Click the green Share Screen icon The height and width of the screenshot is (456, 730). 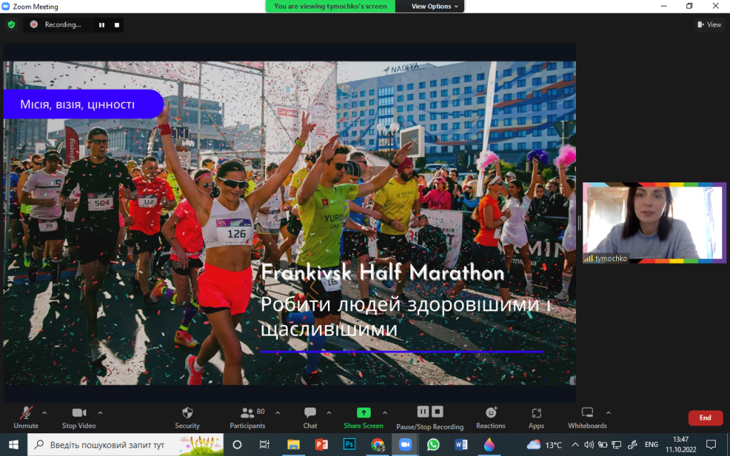tap(364, 413)
